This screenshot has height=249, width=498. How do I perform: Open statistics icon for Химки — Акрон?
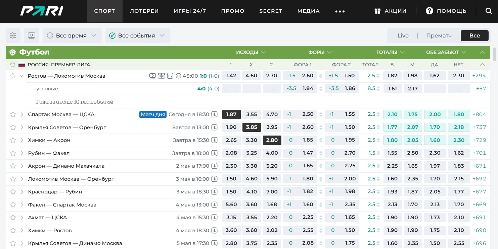(x=214, y=140)
